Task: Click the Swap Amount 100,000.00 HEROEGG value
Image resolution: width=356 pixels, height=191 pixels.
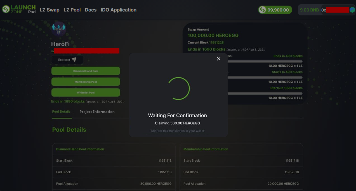Action: pos(213,36)
